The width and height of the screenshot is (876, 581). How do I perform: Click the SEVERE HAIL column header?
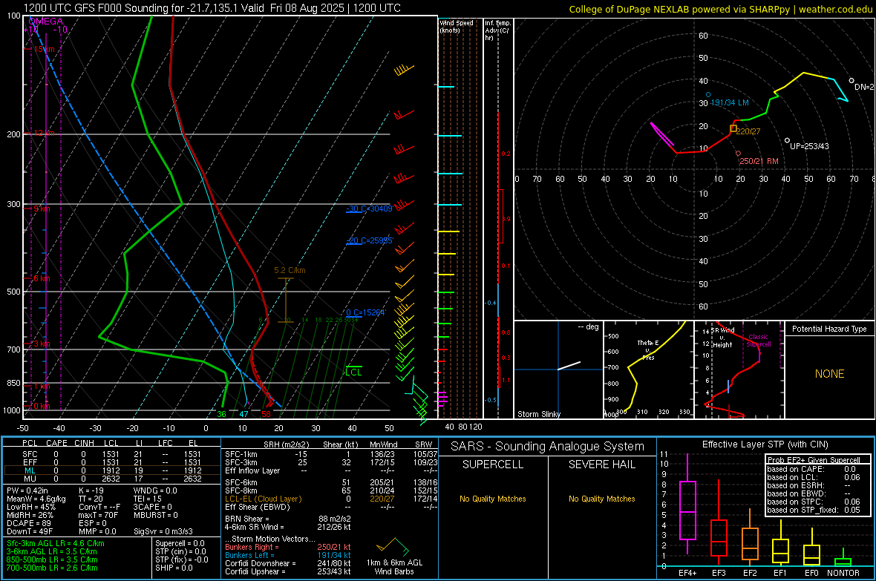[601, 465]
